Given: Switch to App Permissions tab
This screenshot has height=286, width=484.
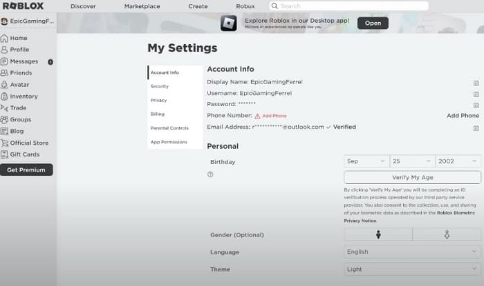Looking at the screenshot, I should pos(175,142).
